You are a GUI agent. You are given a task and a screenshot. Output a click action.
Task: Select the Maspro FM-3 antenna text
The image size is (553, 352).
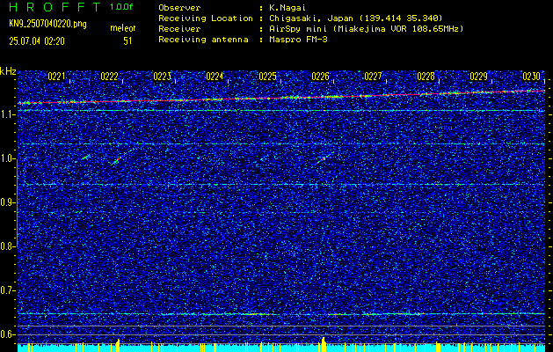[x=298, y=40]
